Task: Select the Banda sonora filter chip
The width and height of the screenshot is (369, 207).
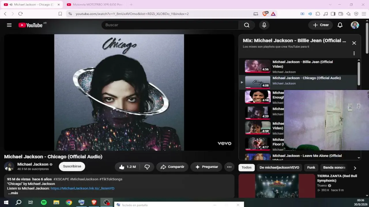Action: pyautogui.click(x=334, y=168)
